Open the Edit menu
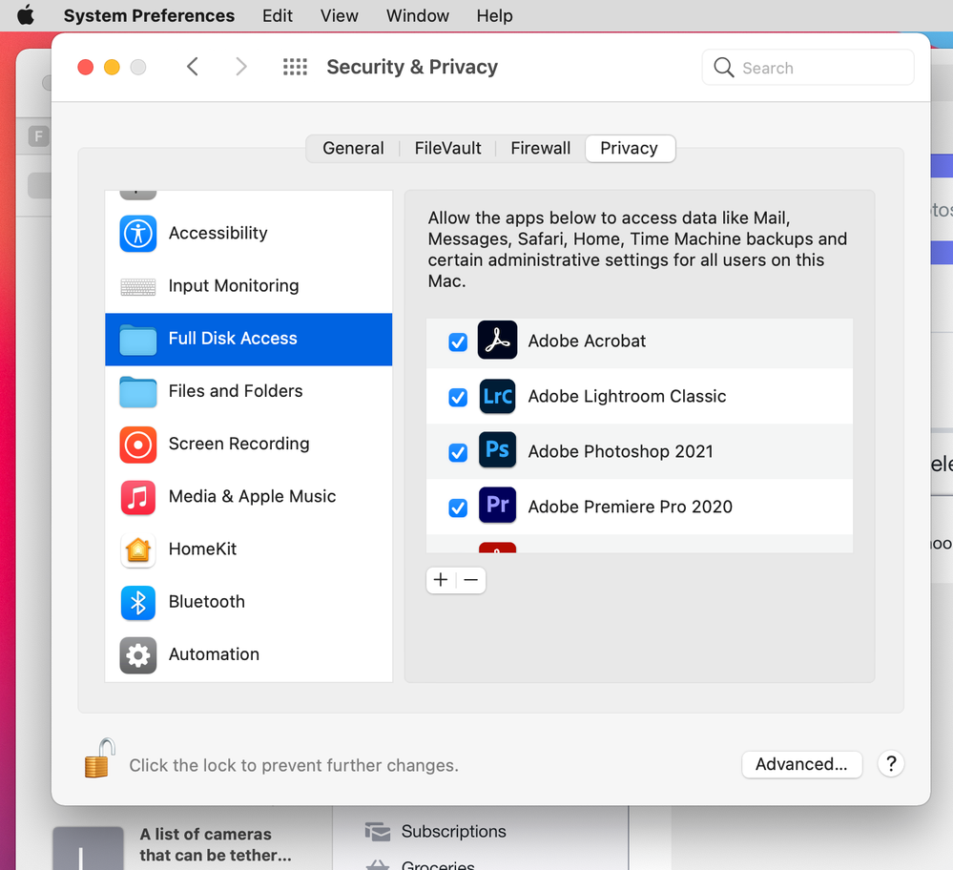 (278, 15)
